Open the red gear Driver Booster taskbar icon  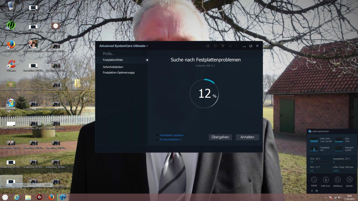click(40, 197)
